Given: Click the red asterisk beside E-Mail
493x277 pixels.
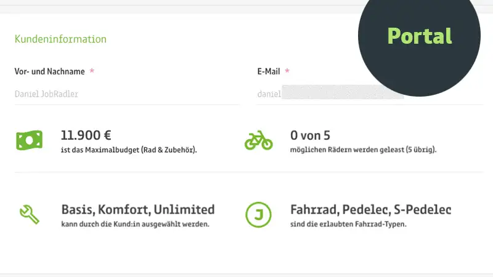Looking at the screenshot, I should coord(287,71).
